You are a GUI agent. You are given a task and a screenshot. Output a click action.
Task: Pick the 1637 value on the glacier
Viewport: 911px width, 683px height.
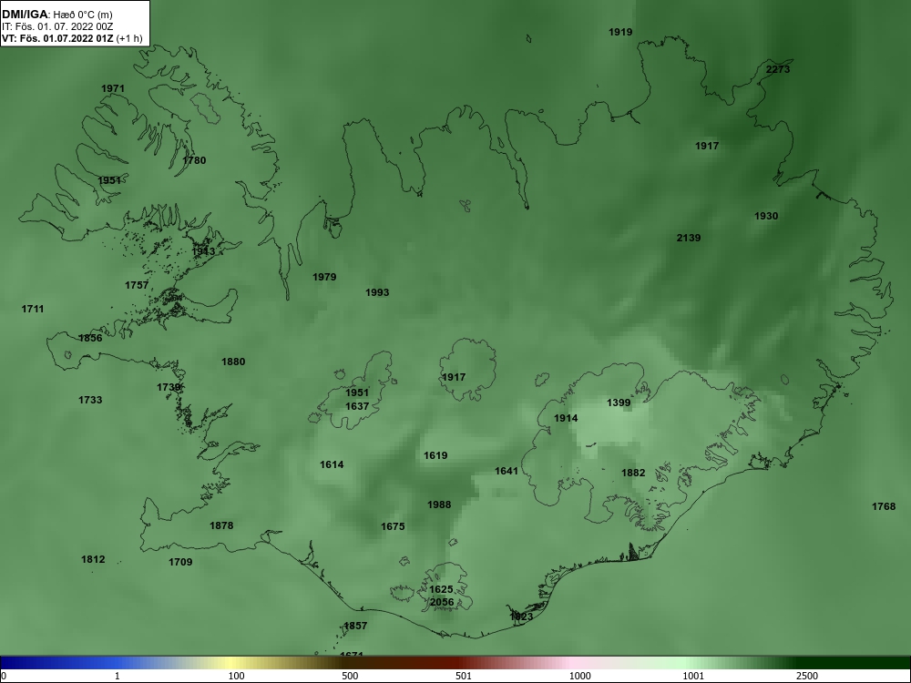click(x=357, y=406)
